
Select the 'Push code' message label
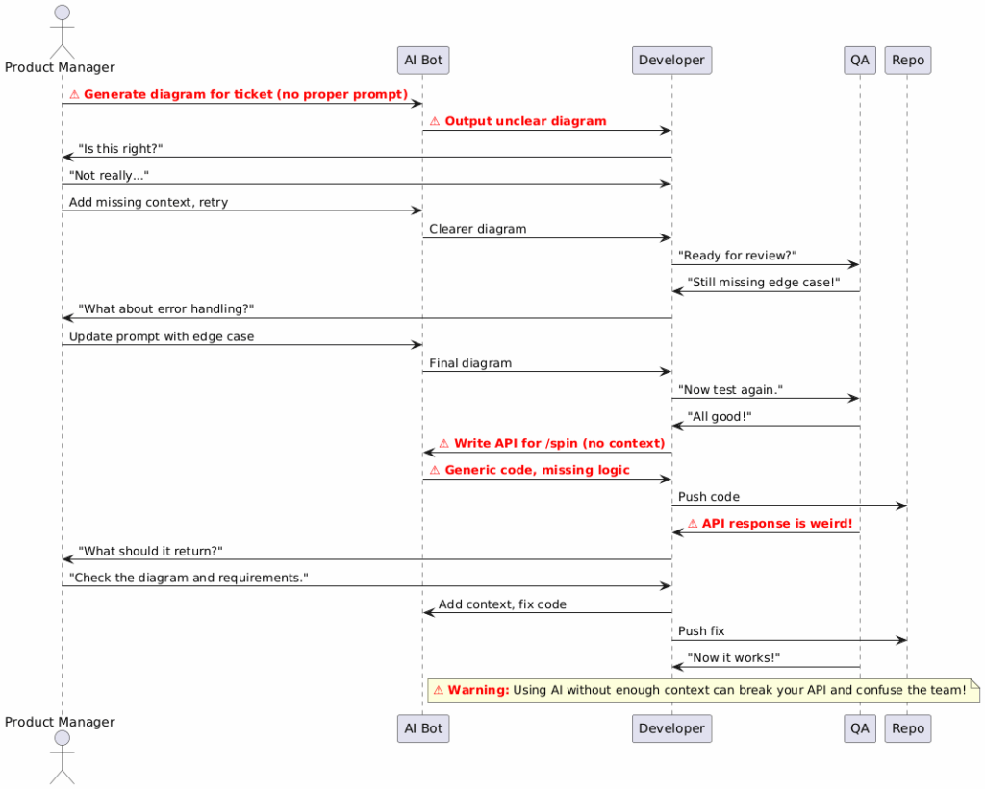pos(709,497)
